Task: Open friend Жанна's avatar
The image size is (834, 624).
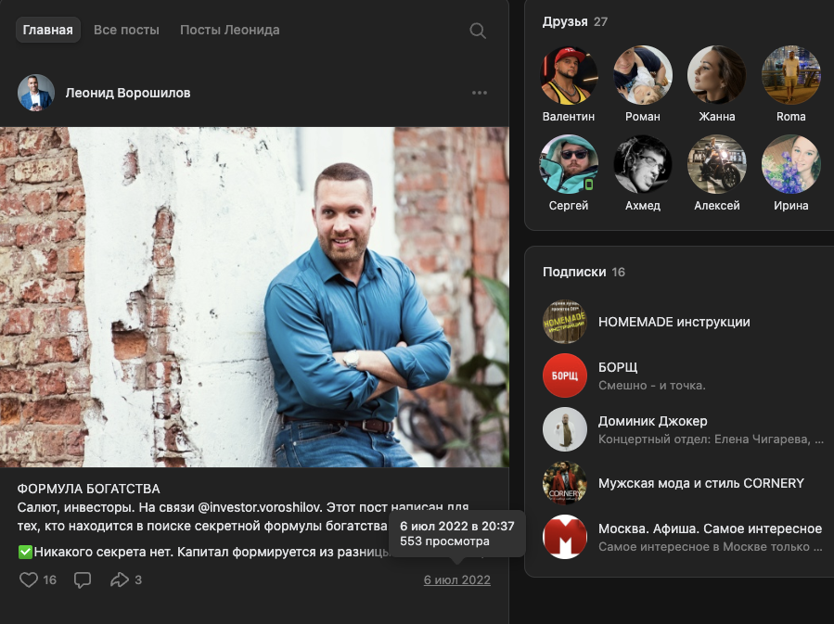Action: click(716, 75)
